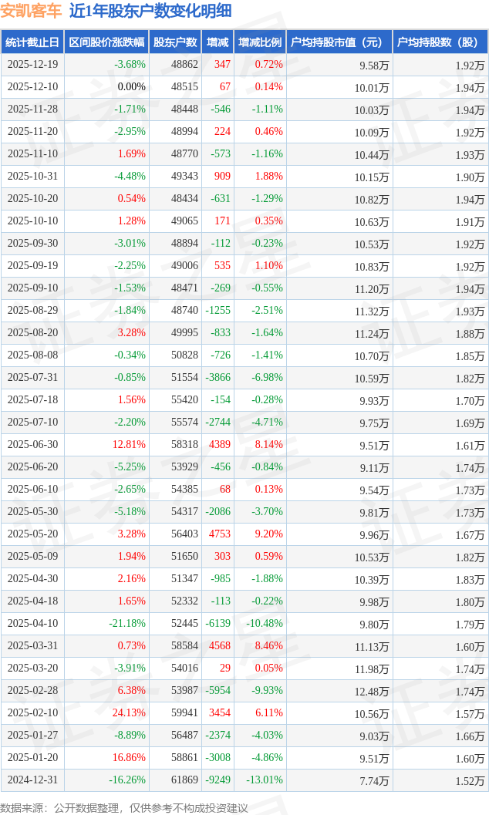Click the 2024-12-31 date cell
Screen dimensions: 489x815
pyautogui.click(x=32, y=780)
